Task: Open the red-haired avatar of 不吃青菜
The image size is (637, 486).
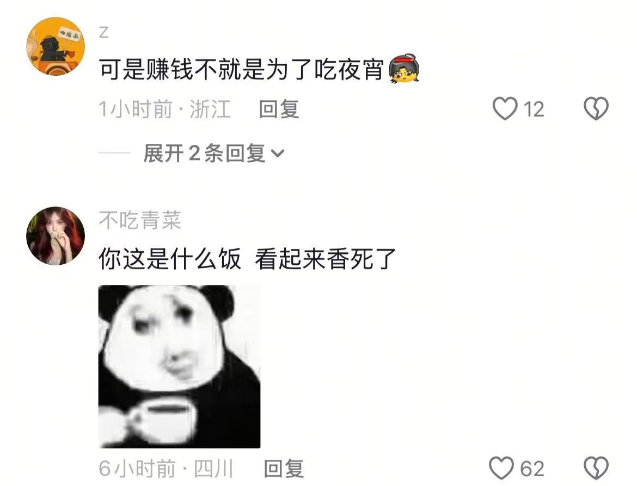Action: point(56,236)
